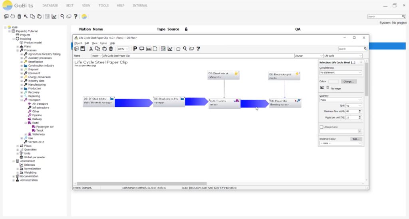
Task: Select Truck in the Road tree
Action: coord(40,131)
